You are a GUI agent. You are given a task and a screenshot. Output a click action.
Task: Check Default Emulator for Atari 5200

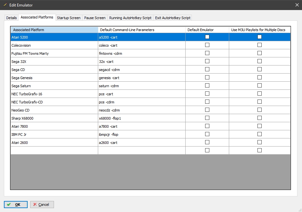(207, 37)
